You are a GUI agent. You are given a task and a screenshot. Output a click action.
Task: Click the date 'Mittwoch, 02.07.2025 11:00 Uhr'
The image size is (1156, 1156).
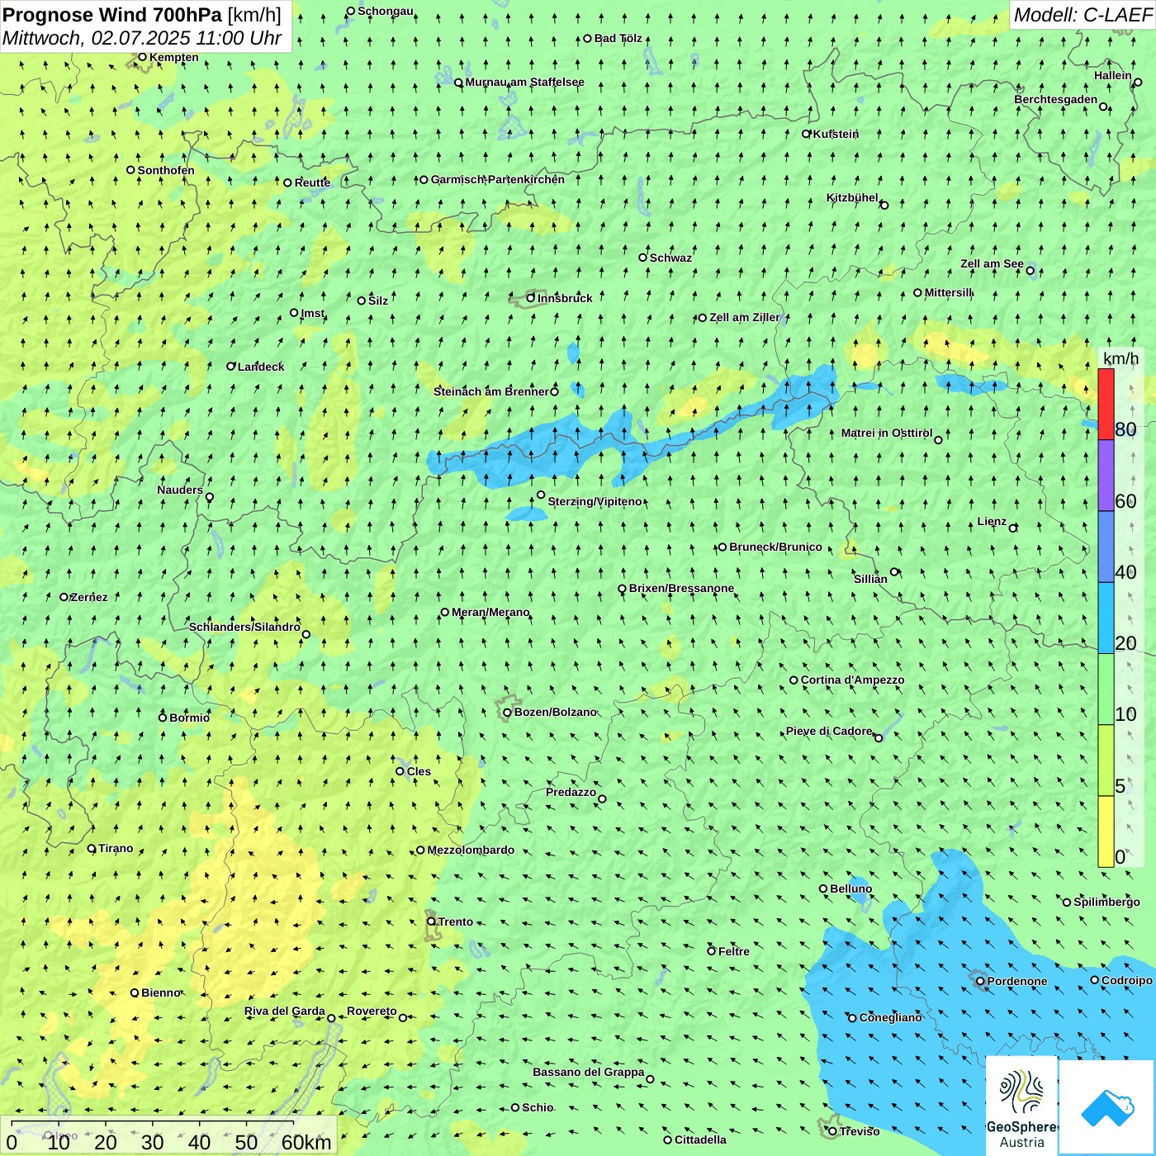[x=142, y=38]
